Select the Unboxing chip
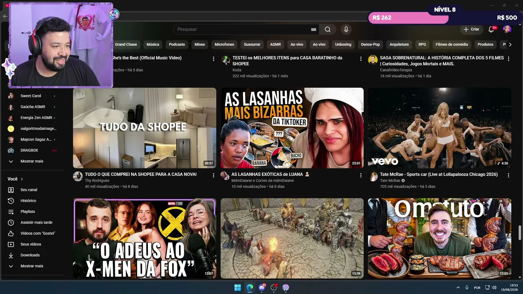The height and width of the screenshot is (294, 523). pos(343,45)
